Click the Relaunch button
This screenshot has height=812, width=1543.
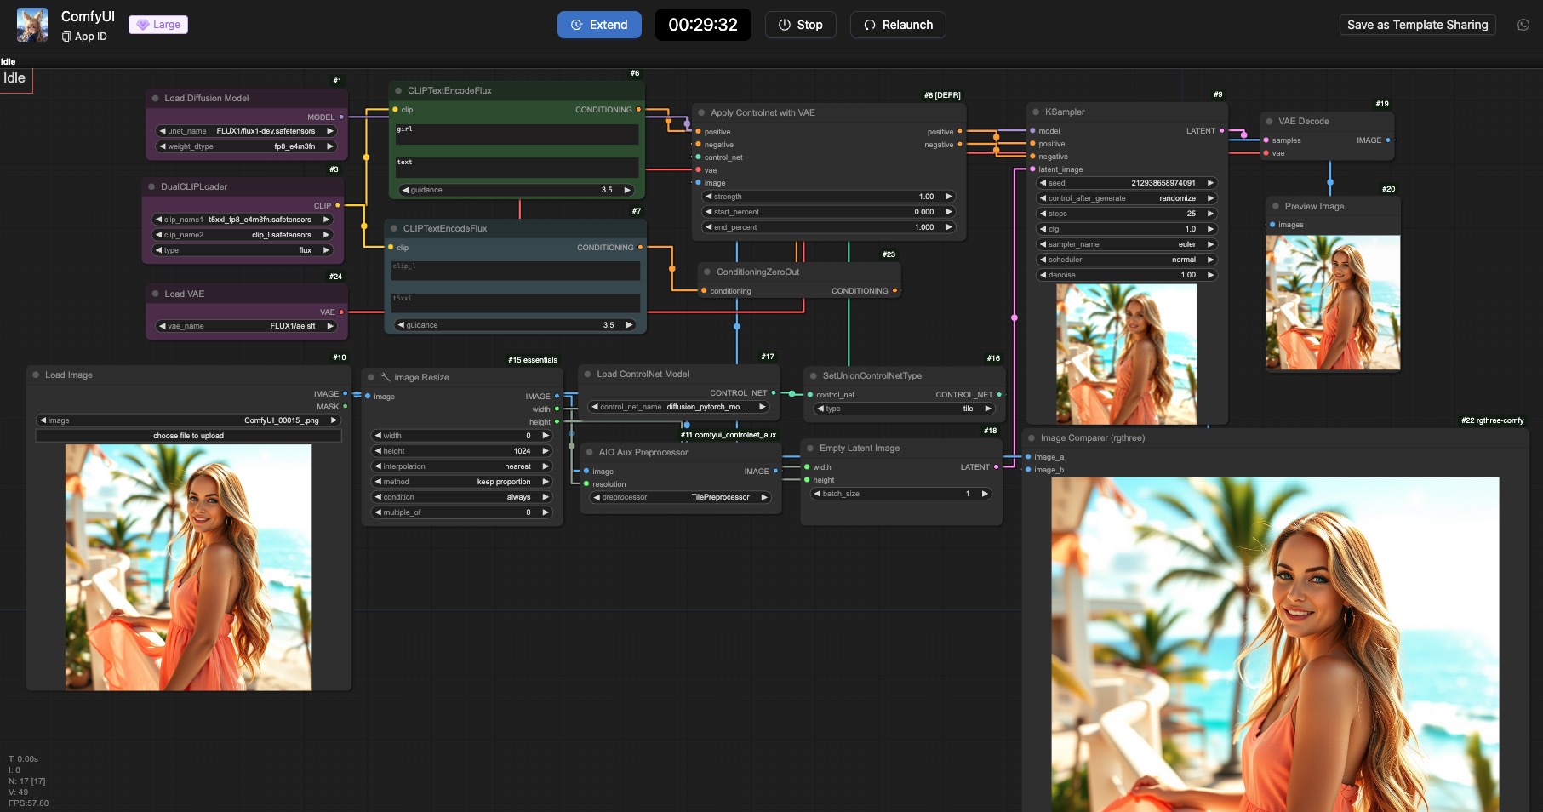point(897,25)
